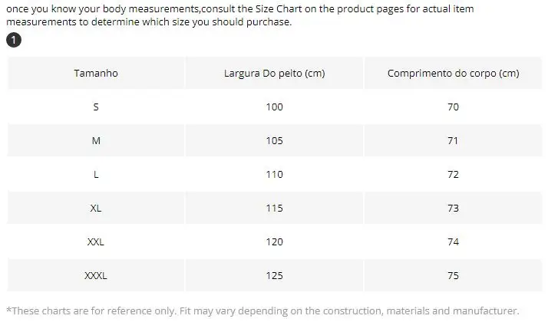This screenshot has width=558, height=322.
Task: Click the reference-only disclaimer text
Action: coord(262,311)
